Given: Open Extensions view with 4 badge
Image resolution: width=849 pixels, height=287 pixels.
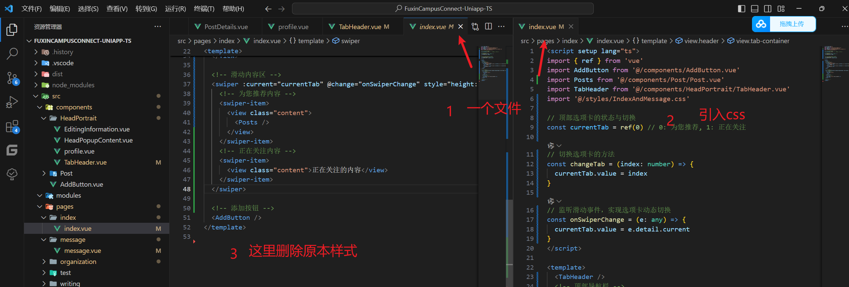Looking at the screenshot, I should 12,126.
